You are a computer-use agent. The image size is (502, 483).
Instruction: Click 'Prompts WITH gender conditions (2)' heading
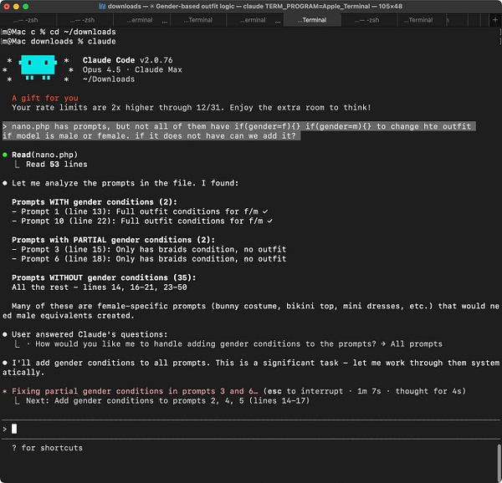point(95,202)
